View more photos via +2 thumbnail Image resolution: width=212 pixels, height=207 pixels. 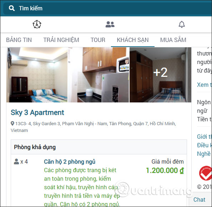[x=160, y=75]
